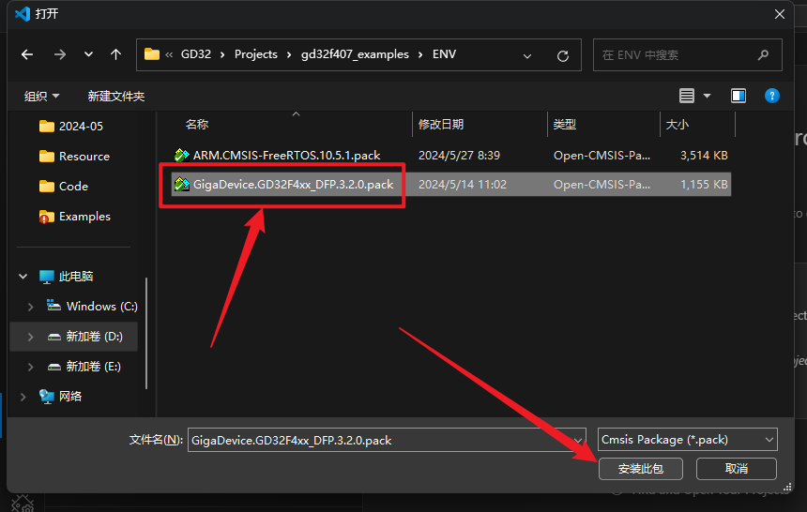Open the view options dropdown arrow
This screenshot has width=807, height=512.
(x=708, y=96)
